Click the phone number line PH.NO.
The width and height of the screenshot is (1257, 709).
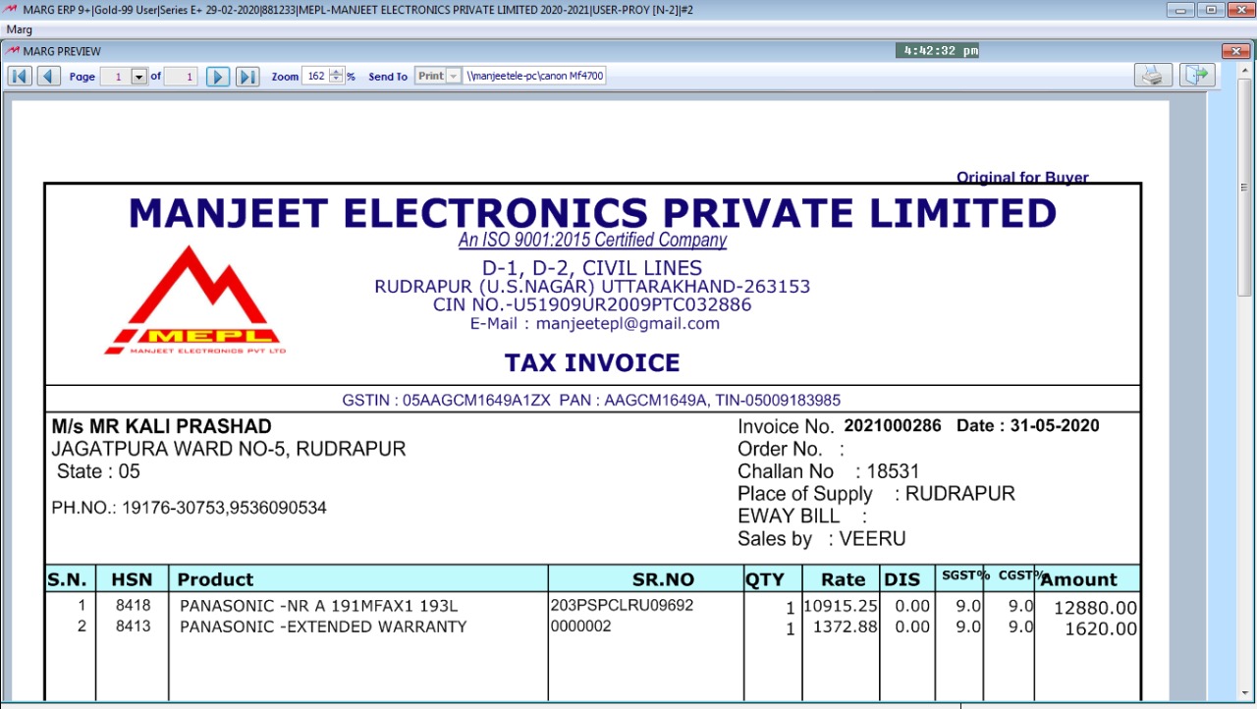pyautogui.click(x=189, y=508)
